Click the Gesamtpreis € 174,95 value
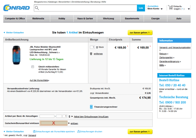 pos(145,98)
